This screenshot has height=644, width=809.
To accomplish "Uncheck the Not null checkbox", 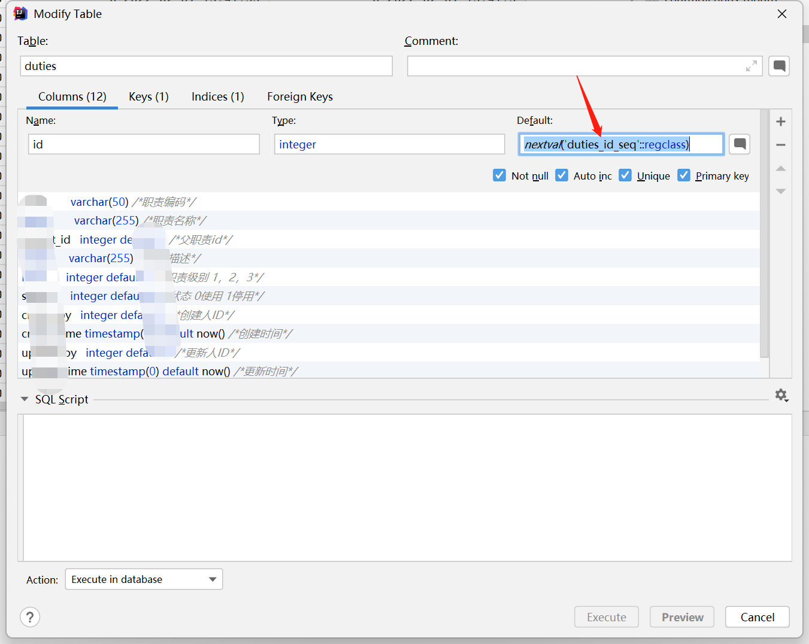I will click(x=499, y=175).
